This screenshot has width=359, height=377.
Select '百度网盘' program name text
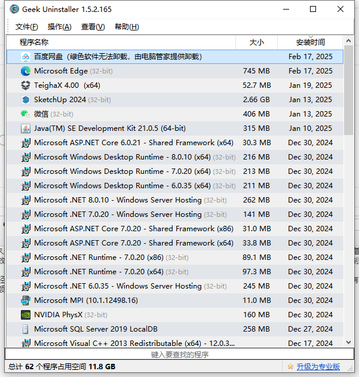48,57
